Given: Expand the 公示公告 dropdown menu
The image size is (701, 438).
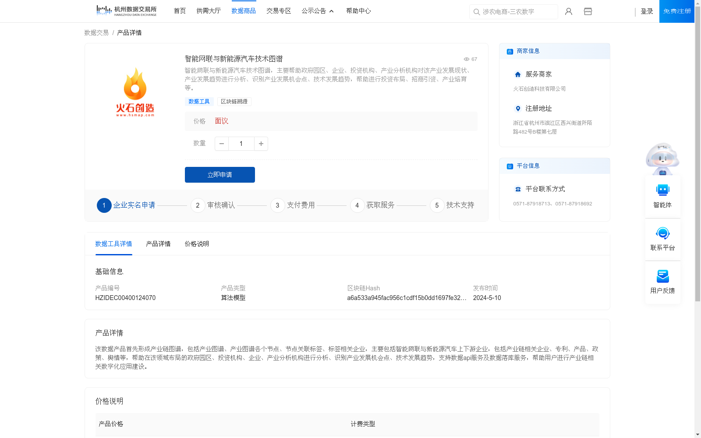Looking at the screenshot, I should pyautogui.click(x=318, y=11).
